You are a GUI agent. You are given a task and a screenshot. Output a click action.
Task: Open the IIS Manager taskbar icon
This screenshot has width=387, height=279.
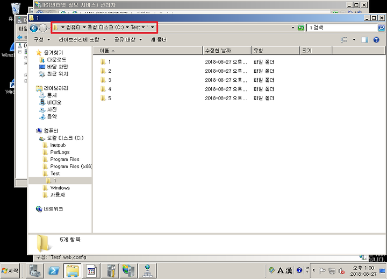point(128,271)
